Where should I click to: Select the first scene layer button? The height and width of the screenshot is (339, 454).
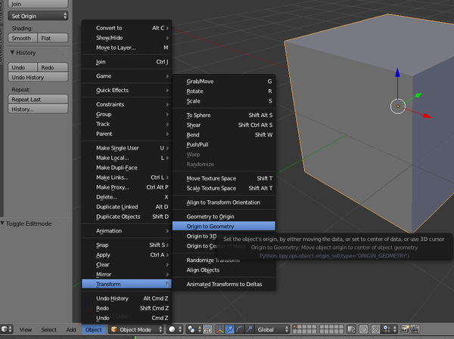pos(295,327)
